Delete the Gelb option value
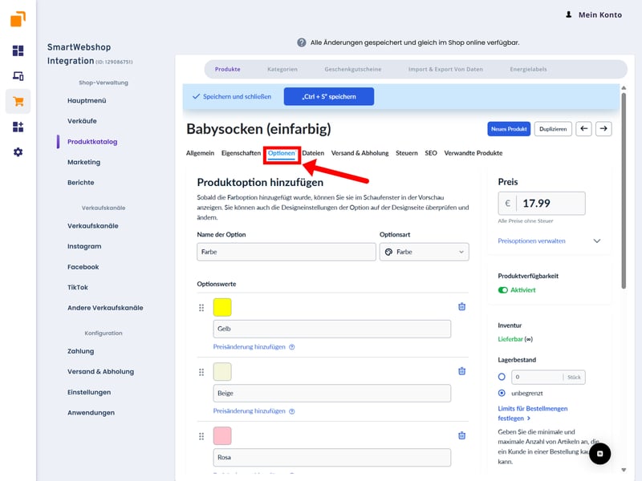The image size is (642, 481). [x=462, y=307]
